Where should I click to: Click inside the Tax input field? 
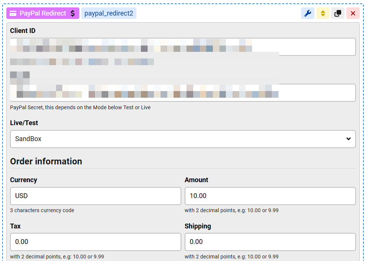click(95, 242)
